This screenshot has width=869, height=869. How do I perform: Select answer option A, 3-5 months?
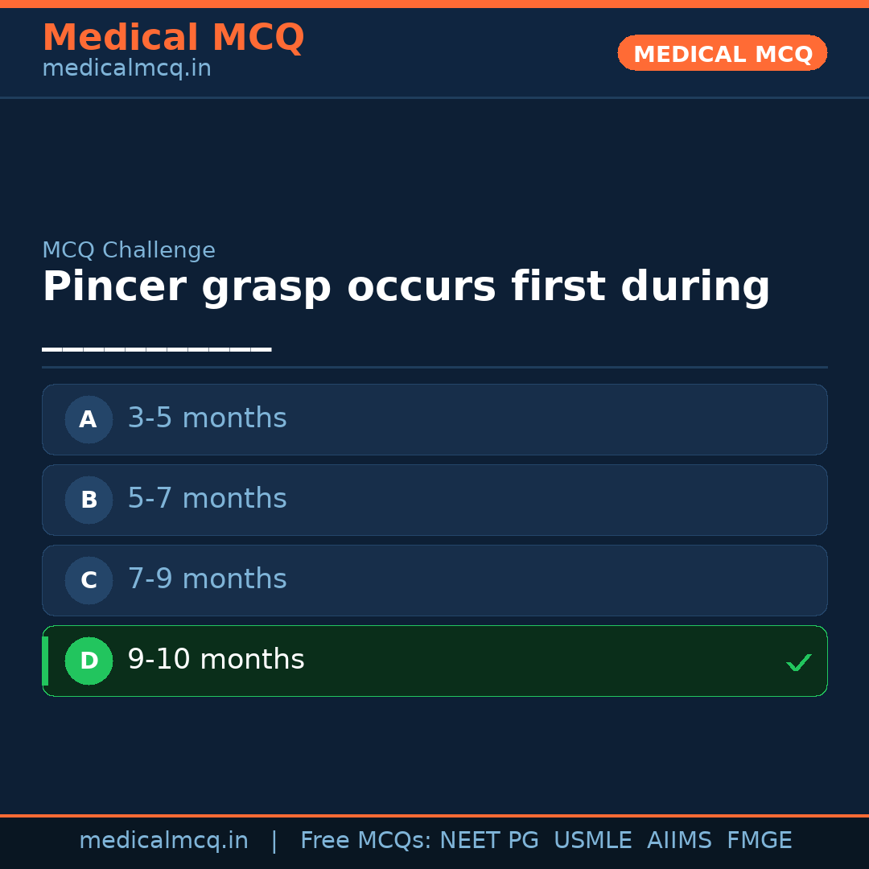[x=434, y=419]
